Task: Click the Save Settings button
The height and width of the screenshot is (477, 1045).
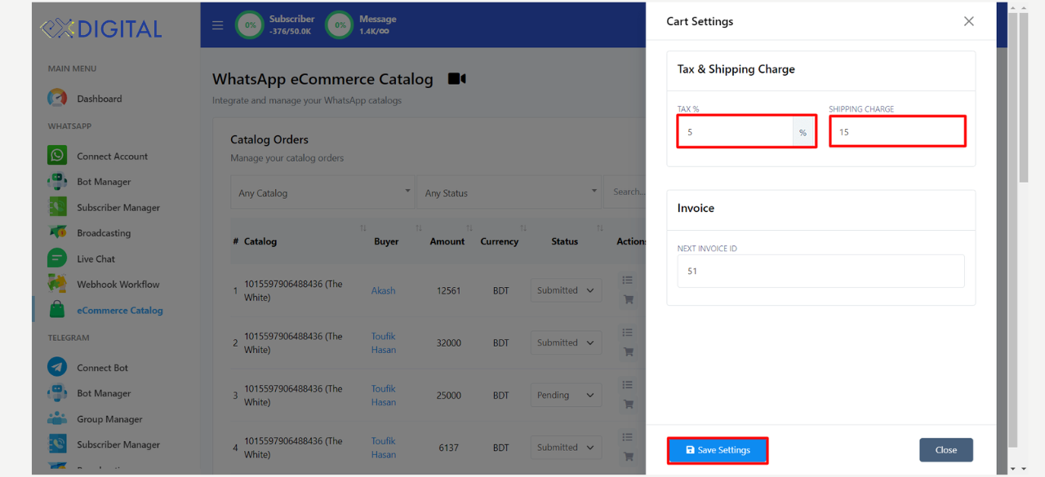Action: (718, 450)
